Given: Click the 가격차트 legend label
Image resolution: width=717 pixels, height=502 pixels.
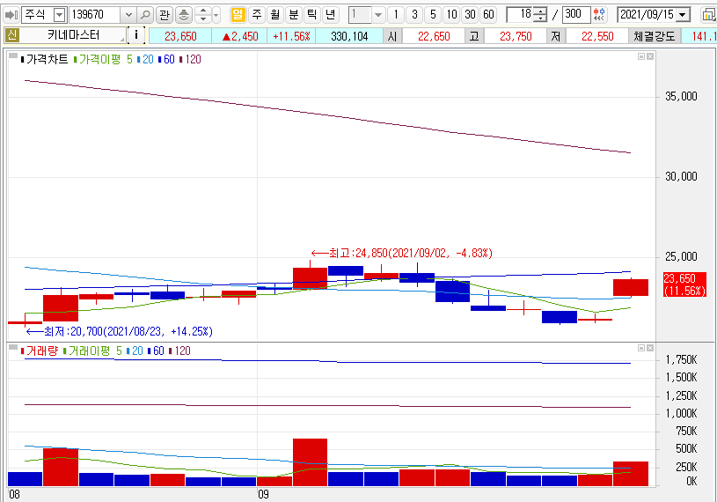Looking at the screenshot, I should click(48, 59).
